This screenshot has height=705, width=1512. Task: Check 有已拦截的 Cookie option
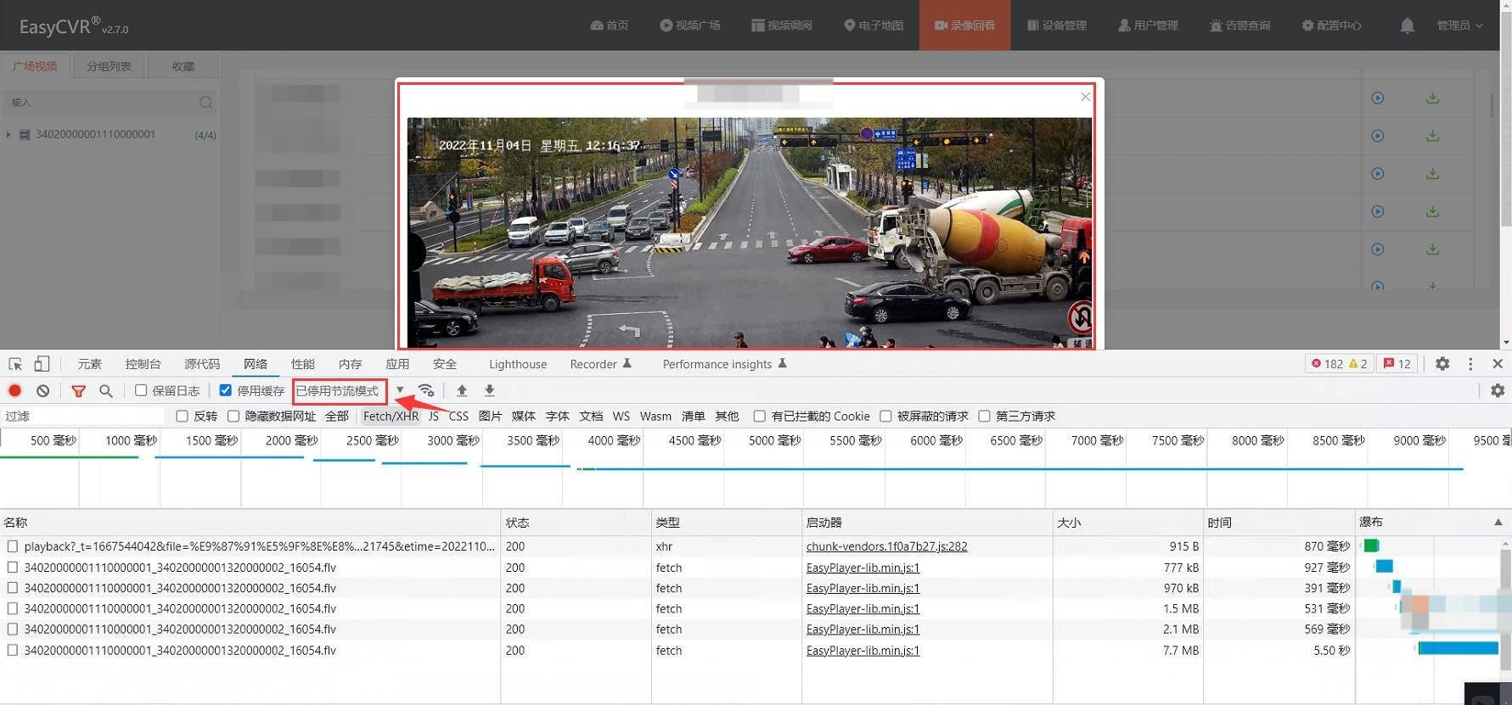759,416
